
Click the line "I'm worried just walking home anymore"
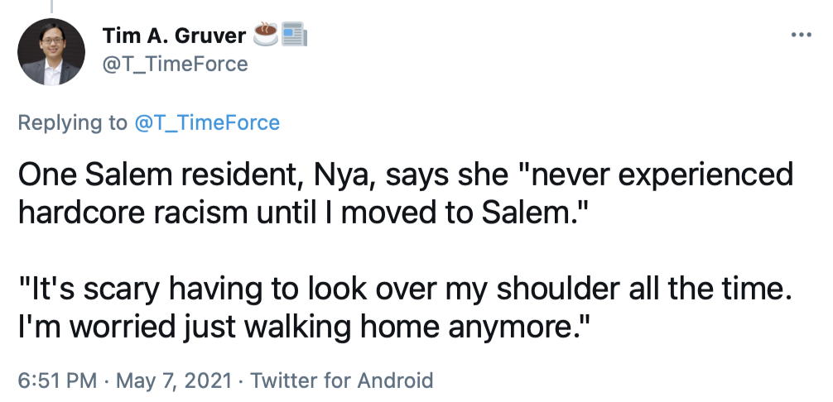click(303, 323)
